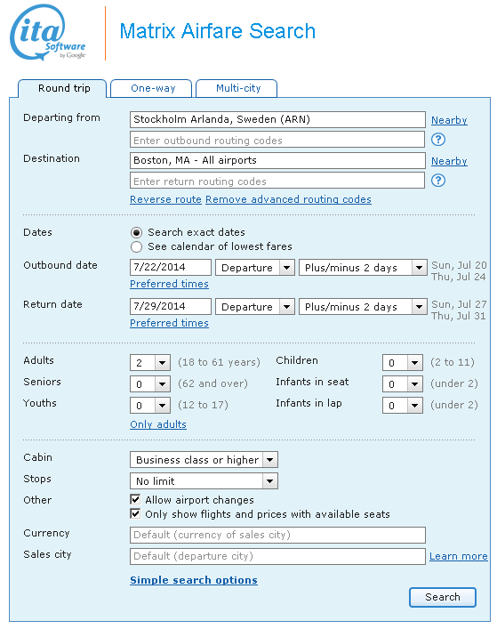Viewport: 497px width, 629px height.
Task: Click the Return date field 7/29/2014
Action: [171, 306]
